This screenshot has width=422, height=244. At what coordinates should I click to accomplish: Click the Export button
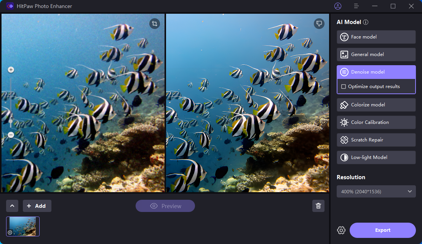click(383, 230)
